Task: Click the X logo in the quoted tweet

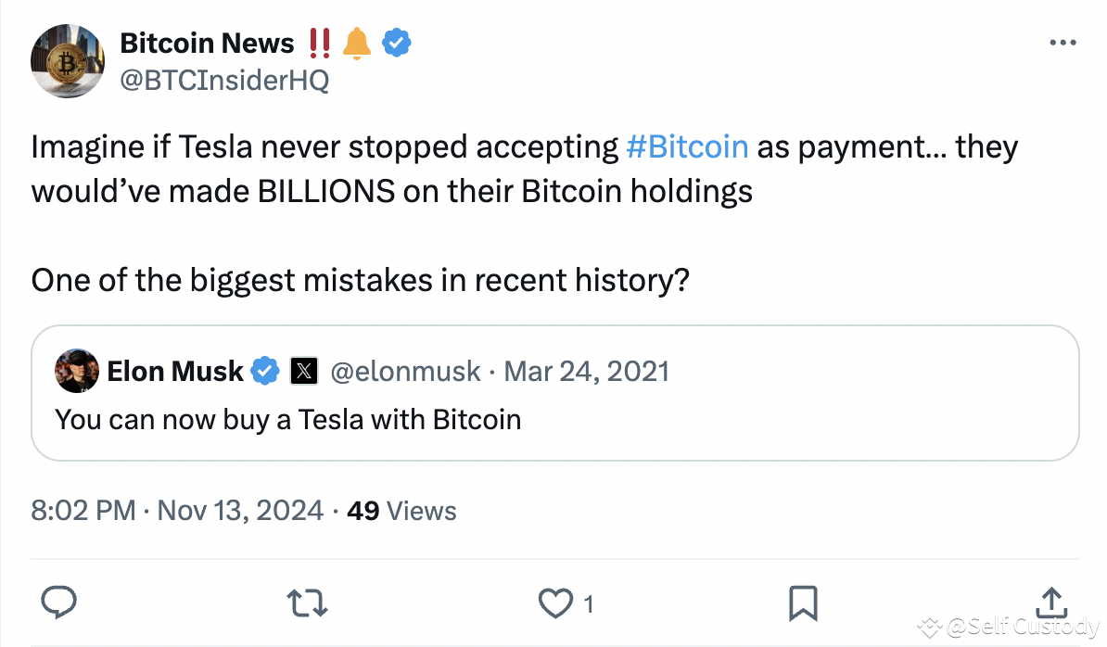Action: point(303,371)
